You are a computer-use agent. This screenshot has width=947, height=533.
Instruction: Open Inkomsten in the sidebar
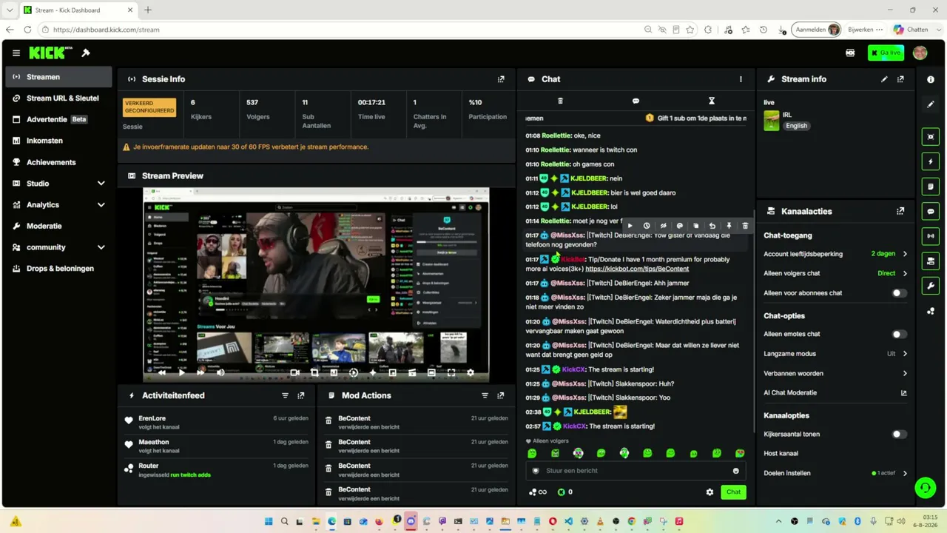59,141
